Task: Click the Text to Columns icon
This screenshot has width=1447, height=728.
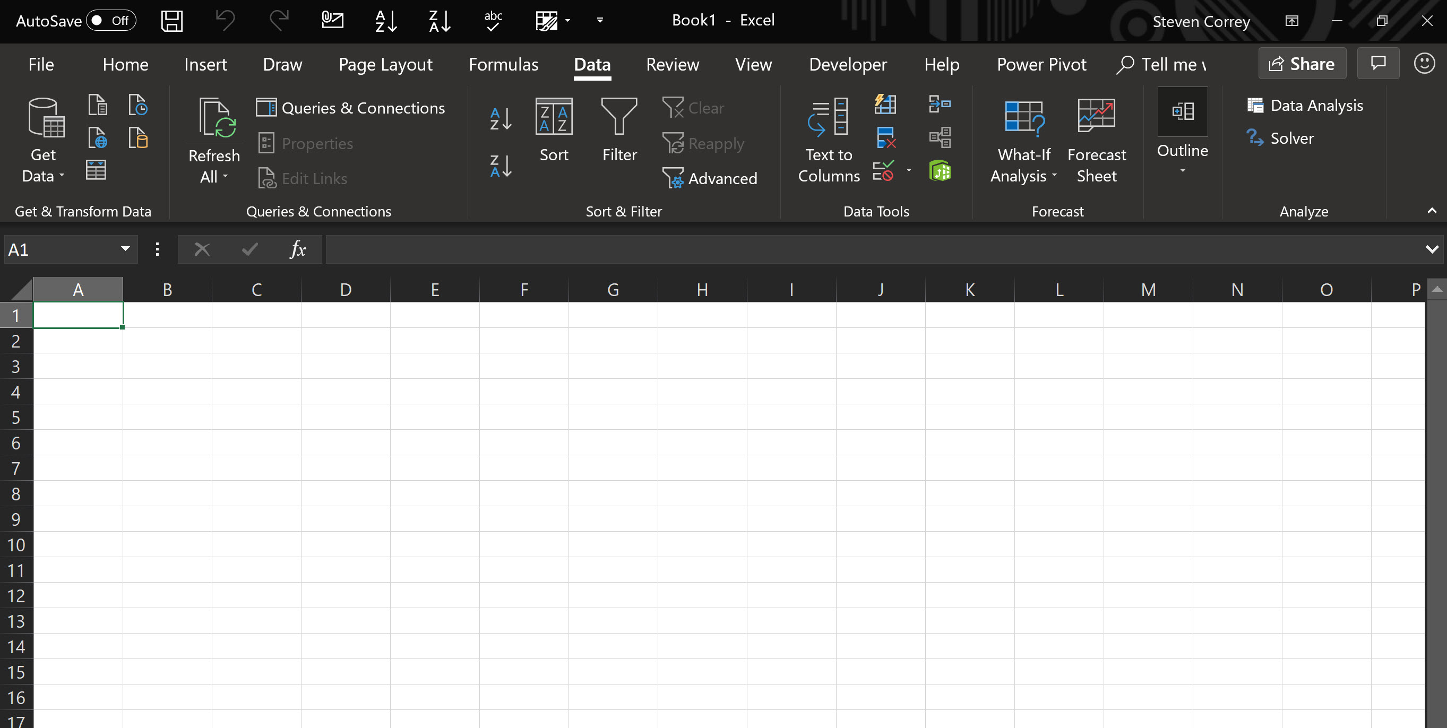Action: (828, 117)
